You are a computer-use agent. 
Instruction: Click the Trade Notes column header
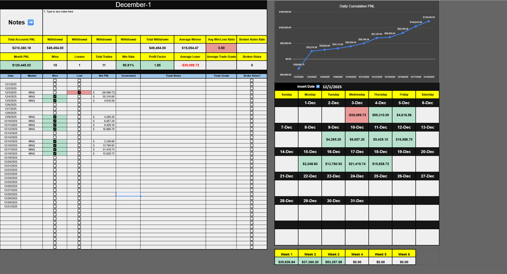[173, 76]
